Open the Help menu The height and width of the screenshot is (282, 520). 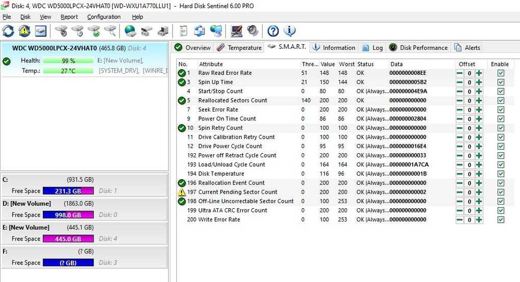pos(137,17)
